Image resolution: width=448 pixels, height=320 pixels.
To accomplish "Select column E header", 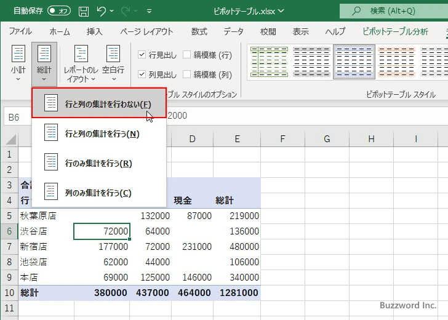I will click(237, 139).
